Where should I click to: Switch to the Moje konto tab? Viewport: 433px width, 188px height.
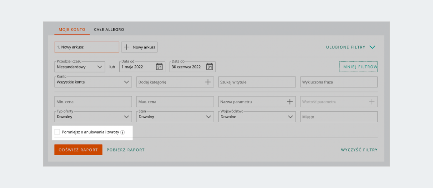click(x=72, y=30)
